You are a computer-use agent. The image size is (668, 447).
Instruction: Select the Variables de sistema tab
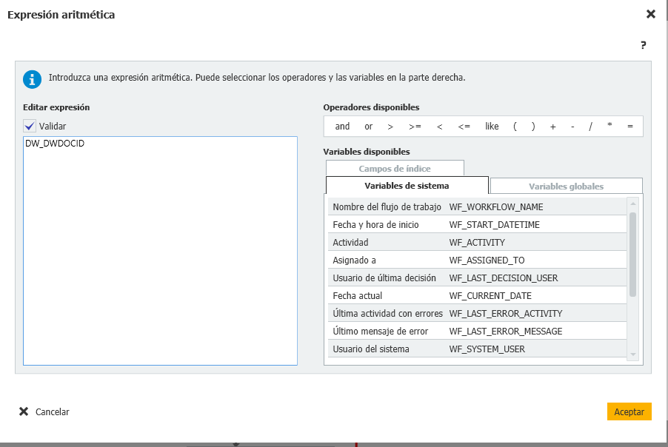tap(407, 186)
